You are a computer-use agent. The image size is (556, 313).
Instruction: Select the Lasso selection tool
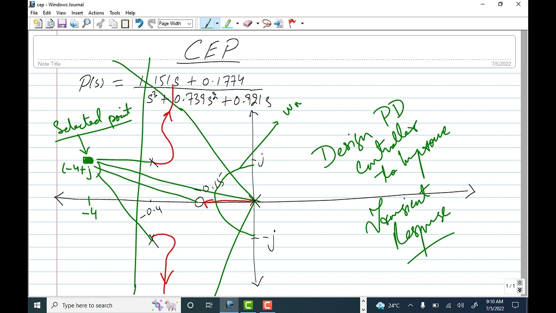[267, 23]
